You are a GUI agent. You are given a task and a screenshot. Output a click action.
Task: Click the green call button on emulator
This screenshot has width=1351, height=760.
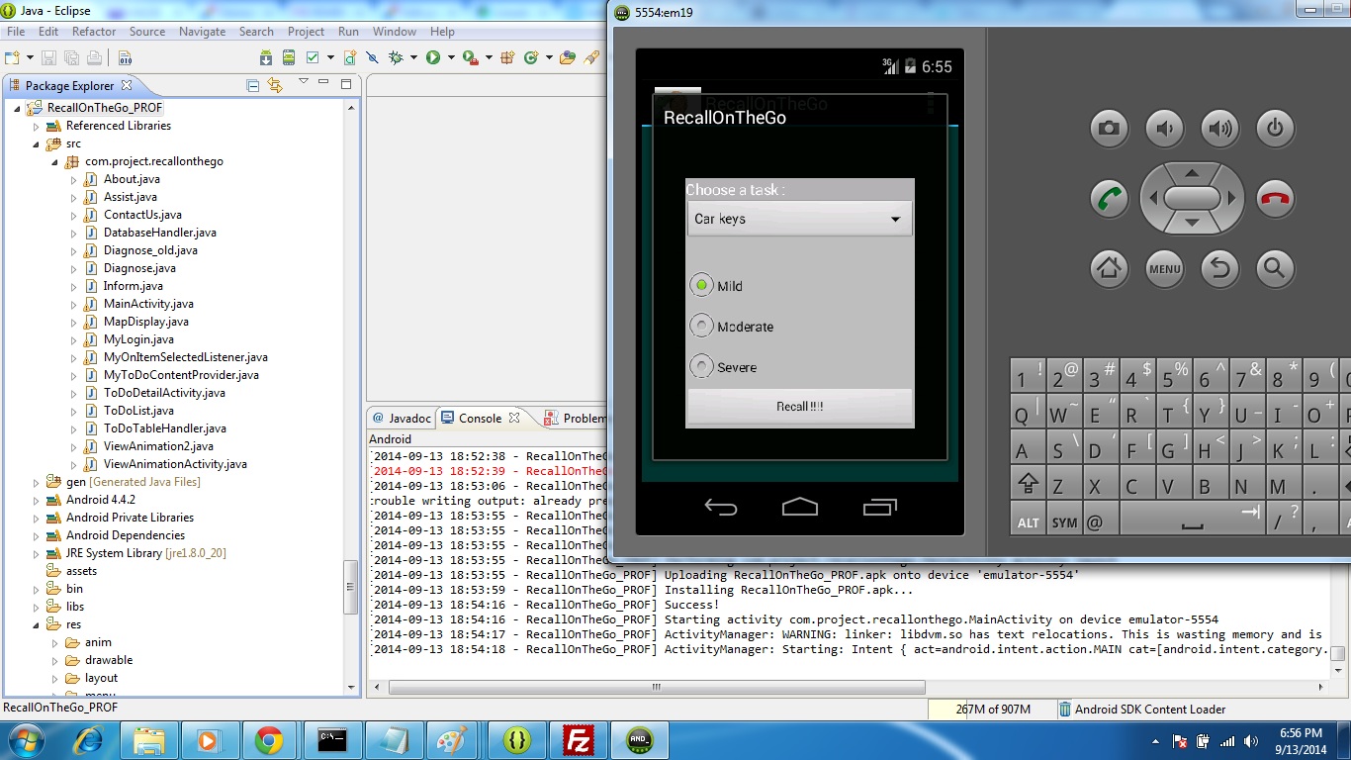point(1110,198)
